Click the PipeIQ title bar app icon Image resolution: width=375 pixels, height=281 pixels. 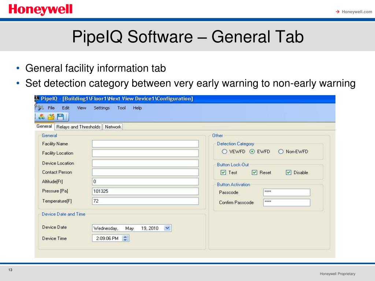[x=37, y=98]
